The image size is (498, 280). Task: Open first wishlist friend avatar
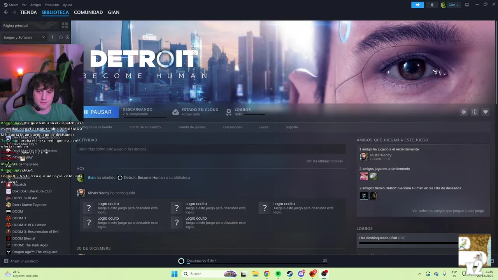(x=364, y=196)
